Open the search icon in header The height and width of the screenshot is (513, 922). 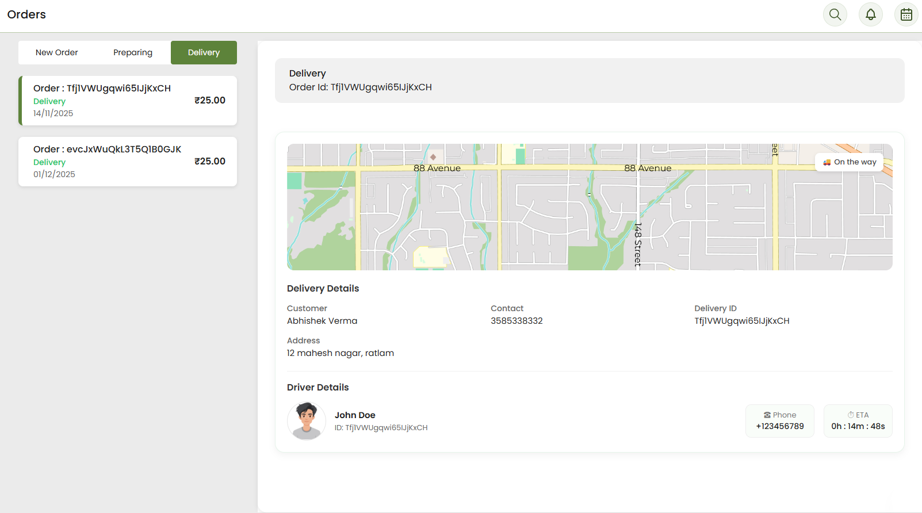click(835, 14)
